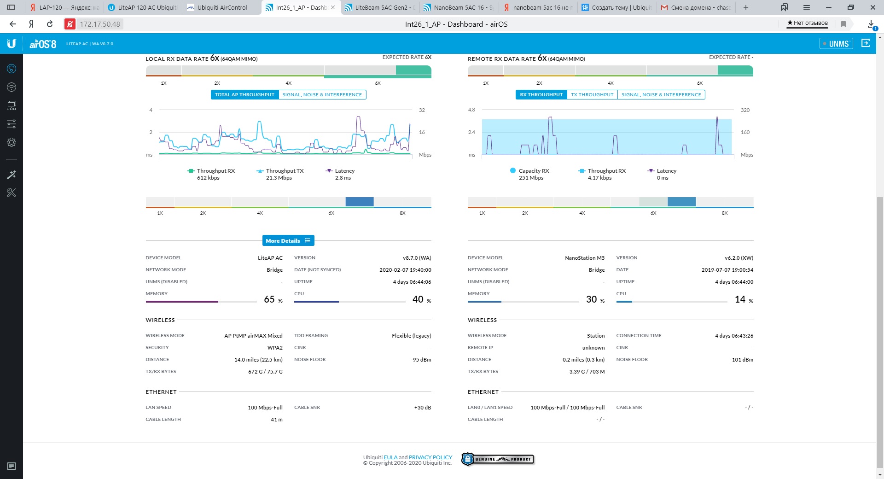Open a new browser tab
The height and width of the screenshot is (479, 884).
pyautogui.click(x=746, y=7)
